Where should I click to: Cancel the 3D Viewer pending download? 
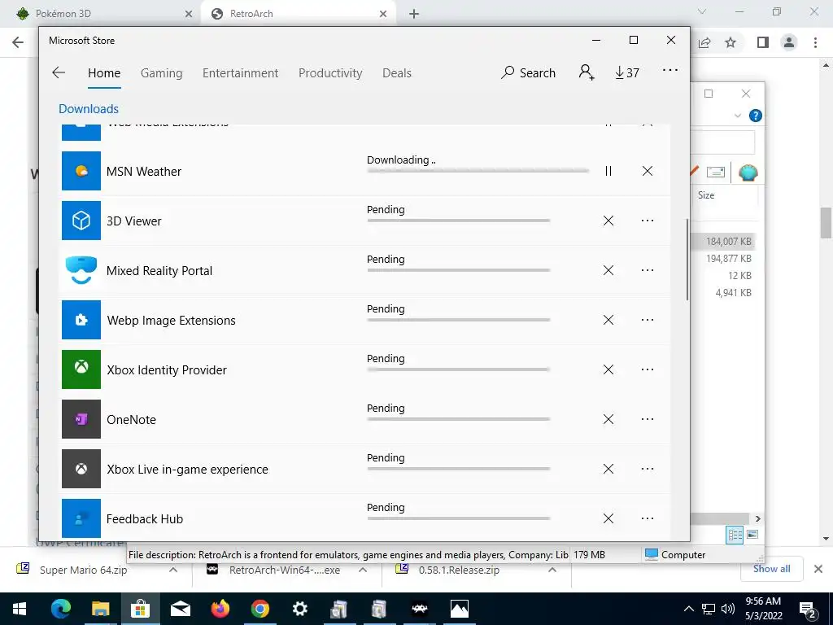point(608,221)
